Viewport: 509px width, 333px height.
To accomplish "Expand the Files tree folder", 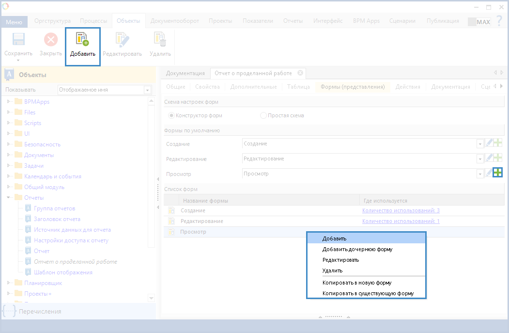I will [x=8, y=112].
